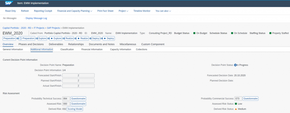Click the EWM_2020 item title
The height and width of the screenshot is (113, 290).
tap(12, 33)
